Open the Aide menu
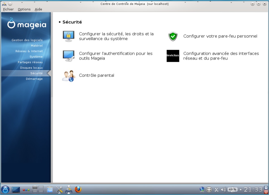 coord(38,9)
